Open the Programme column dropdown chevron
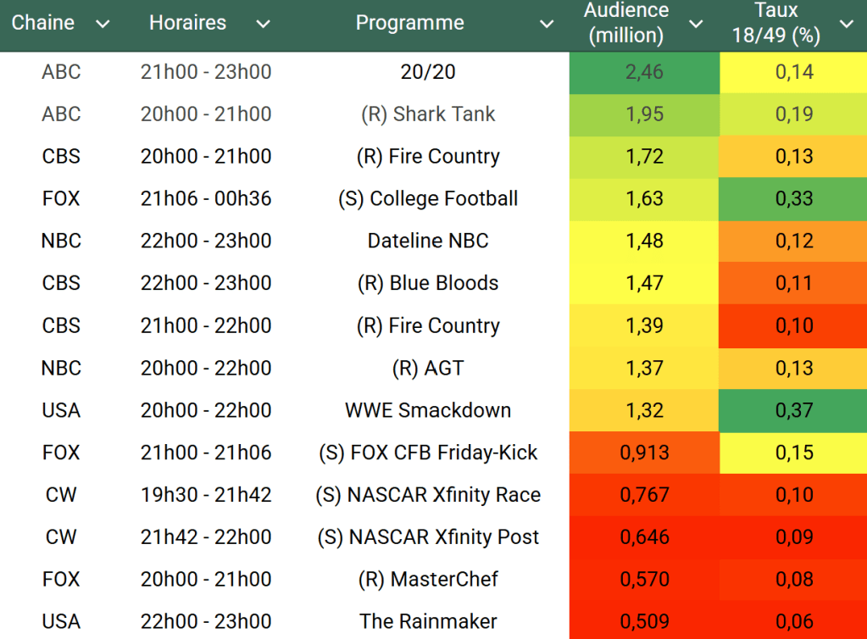Image resolution: width=867 pixels, height=639 pixels. 547,24
